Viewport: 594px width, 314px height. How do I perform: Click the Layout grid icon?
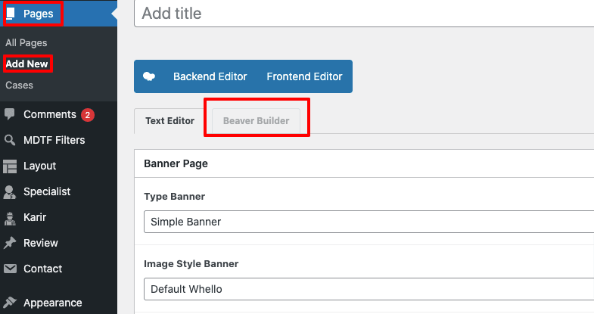(x=10, y=166)
